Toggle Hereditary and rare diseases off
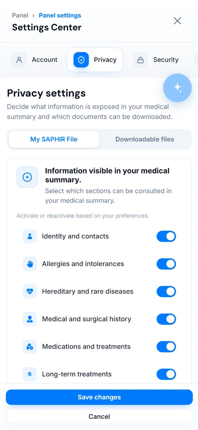 click(166, 291)
